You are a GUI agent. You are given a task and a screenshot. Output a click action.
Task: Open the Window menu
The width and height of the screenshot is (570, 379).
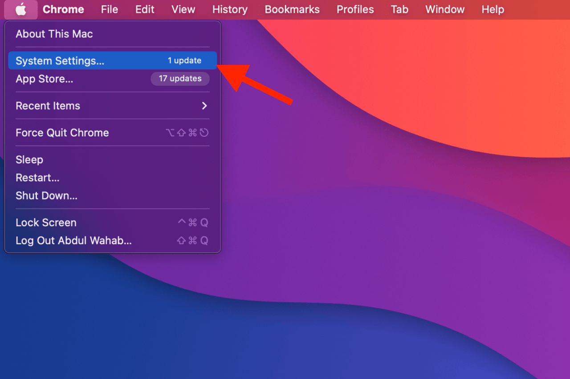445,9
